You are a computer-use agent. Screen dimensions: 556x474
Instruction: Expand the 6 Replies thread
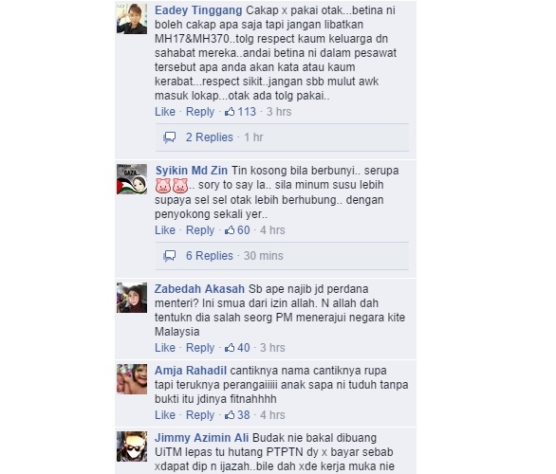(210, 256)
